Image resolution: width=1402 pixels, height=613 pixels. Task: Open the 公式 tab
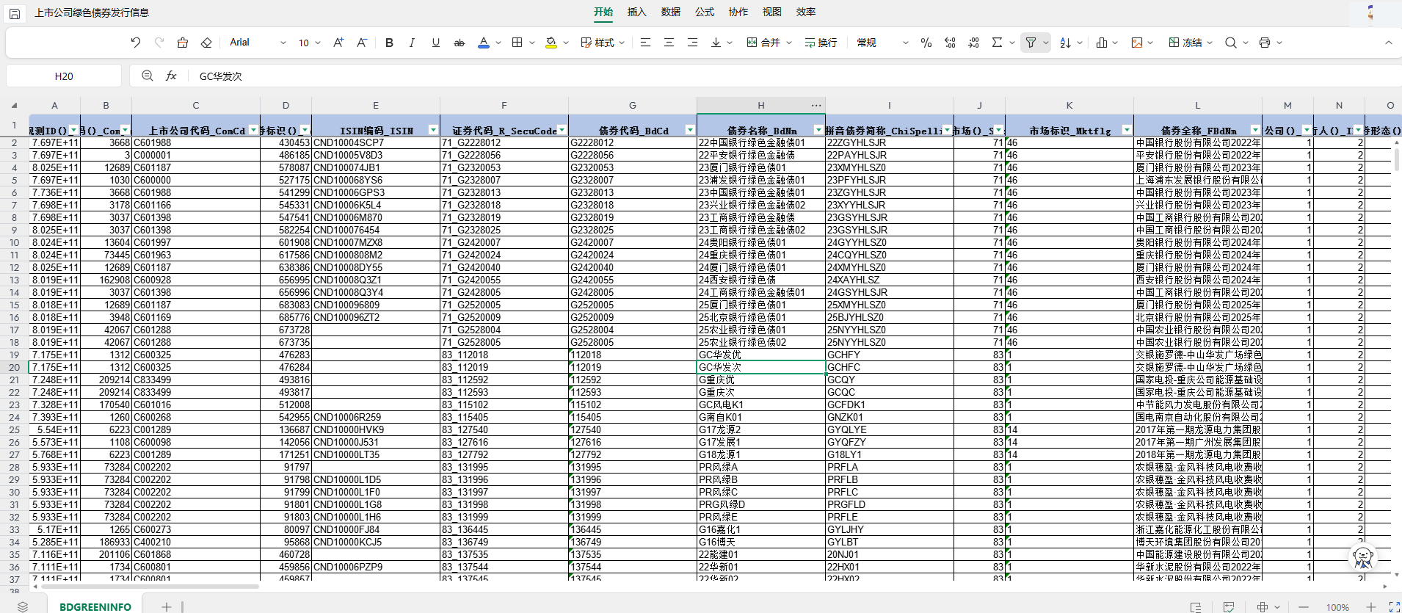coord(705,12)
